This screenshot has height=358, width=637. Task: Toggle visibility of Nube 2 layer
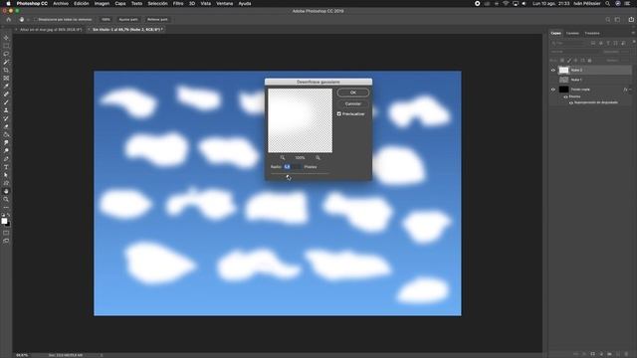[553, 71]
